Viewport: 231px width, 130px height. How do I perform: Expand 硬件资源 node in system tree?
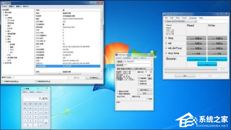3,13
